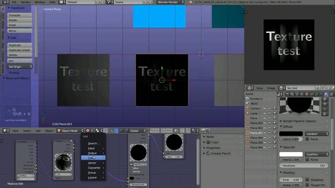Screen dimensions: 335x188
Task: Open the Set Origin dropdown
Action: [x=20, y=67]
